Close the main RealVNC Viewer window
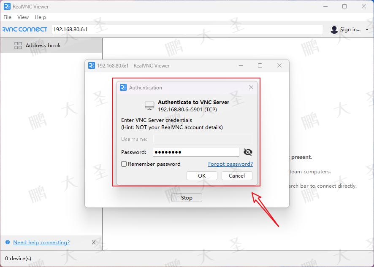Image resolution: width=374 pixels, height=267 pixels. click(x=364, y=6)
